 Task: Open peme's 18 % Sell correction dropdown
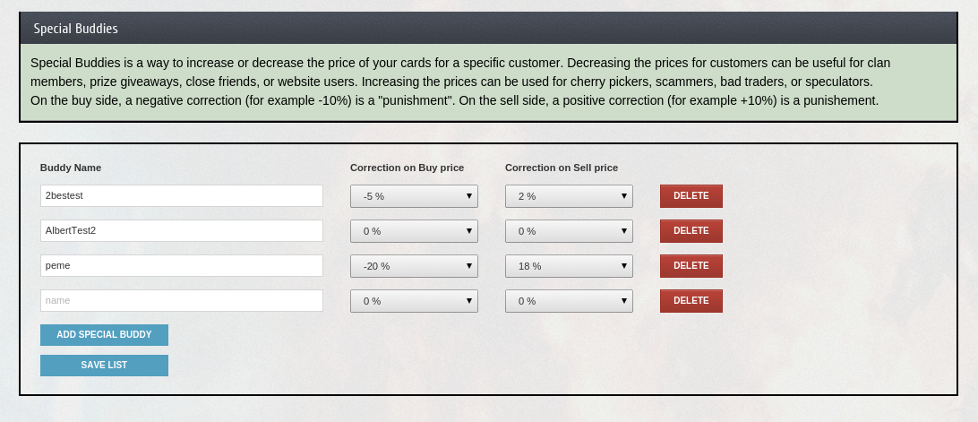click(569, 266)
